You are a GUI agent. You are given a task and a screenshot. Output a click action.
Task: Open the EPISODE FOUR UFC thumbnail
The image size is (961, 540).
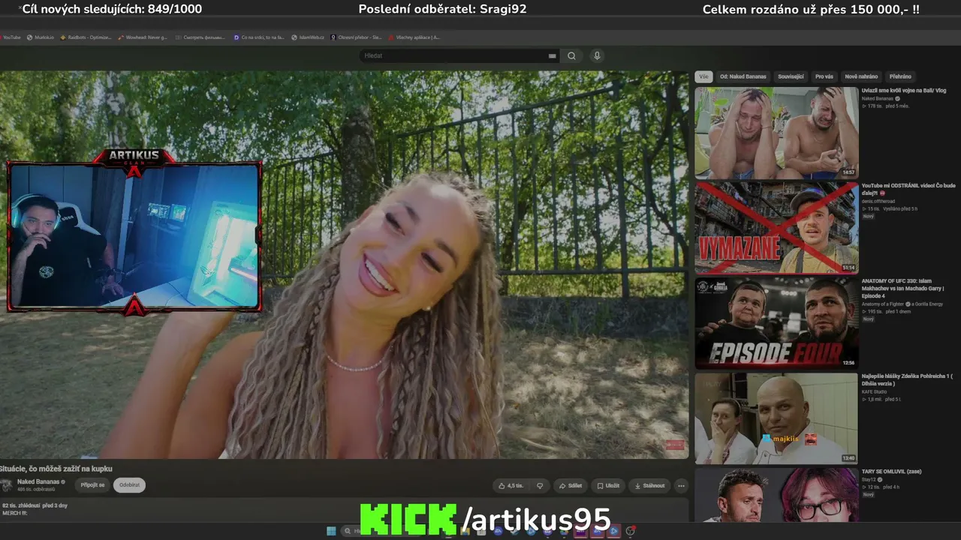click(776, 323)
